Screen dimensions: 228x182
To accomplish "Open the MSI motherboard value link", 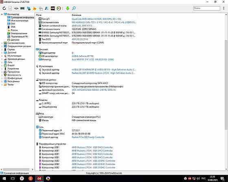I will click(104, 22).
